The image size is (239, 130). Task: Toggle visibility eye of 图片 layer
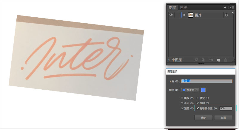coord(171,15)
